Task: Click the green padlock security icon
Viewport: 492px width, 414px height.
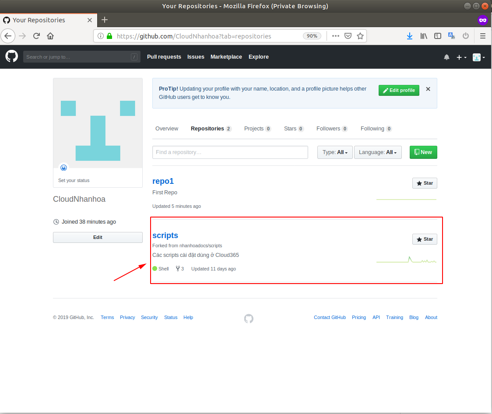Action: 109,36
